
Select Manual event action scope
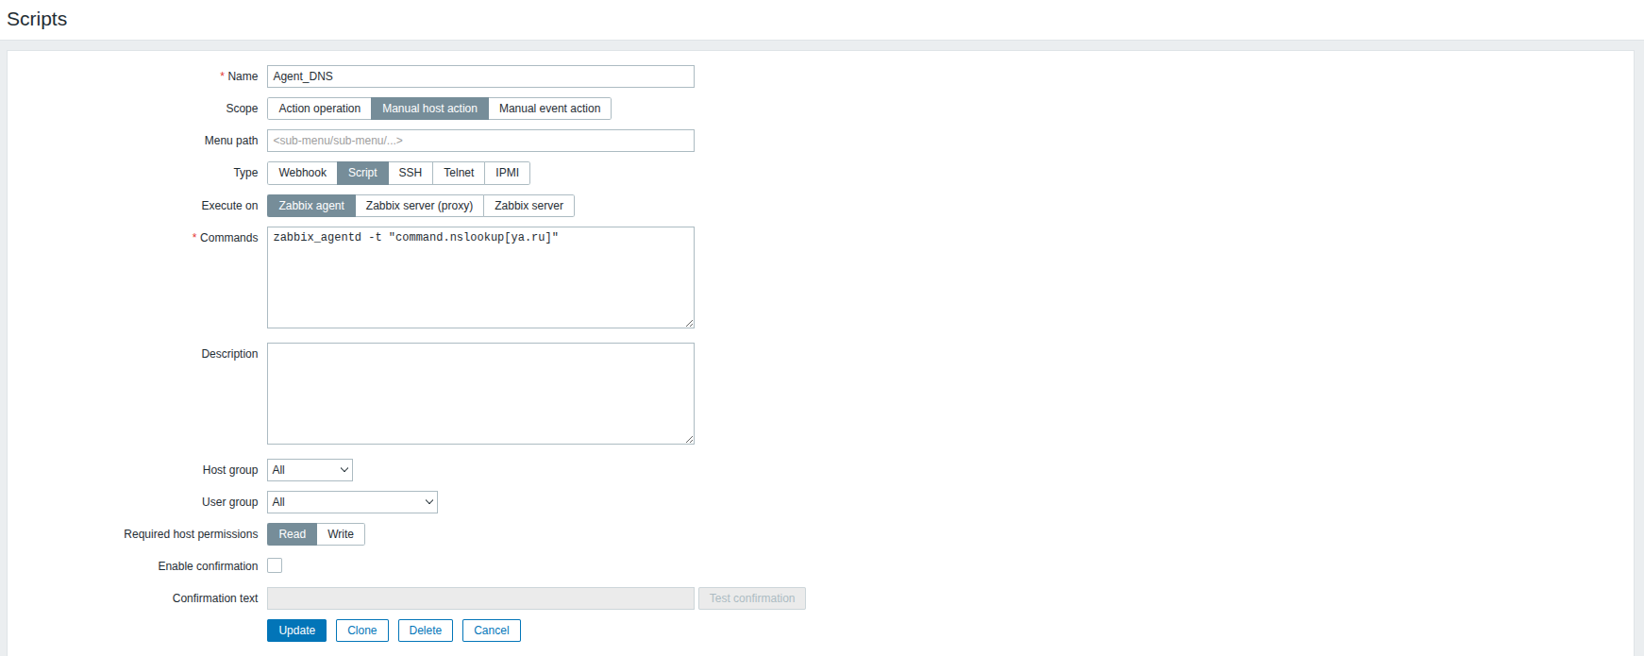pyautogui.click(x=549, y=109)
